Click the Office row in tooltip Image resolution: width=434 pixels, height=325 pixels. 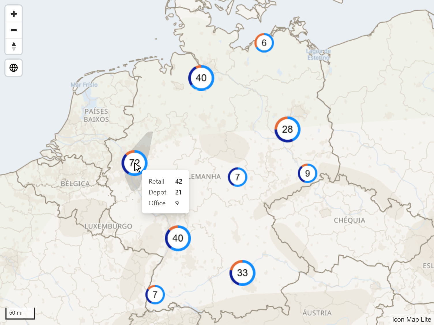166,203
